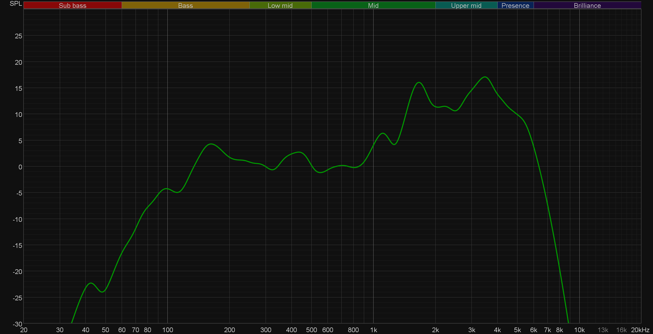
Task: Click the -30 dB axis label
Action: (18, 324)
